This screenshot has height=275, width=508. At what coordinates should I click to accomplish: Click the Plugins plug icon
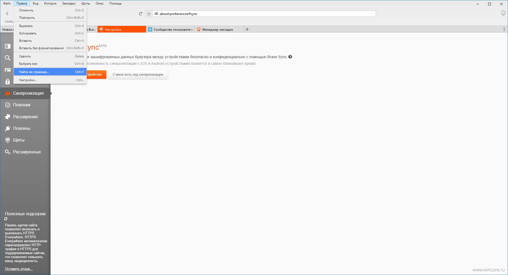[x=8, y=129]
